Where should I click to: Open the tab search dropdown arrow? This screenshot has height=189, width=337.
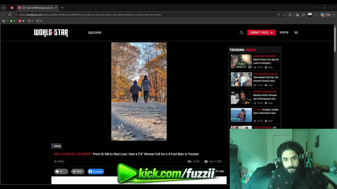[x=3, y=8]
